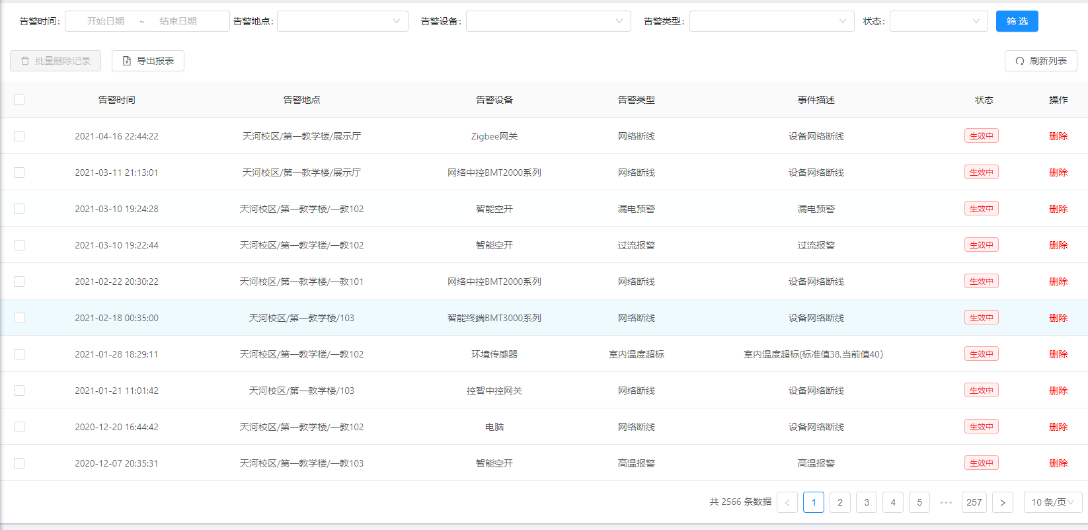
Task: Delete the 电脑 alarm record
Action: (1058, 427)
